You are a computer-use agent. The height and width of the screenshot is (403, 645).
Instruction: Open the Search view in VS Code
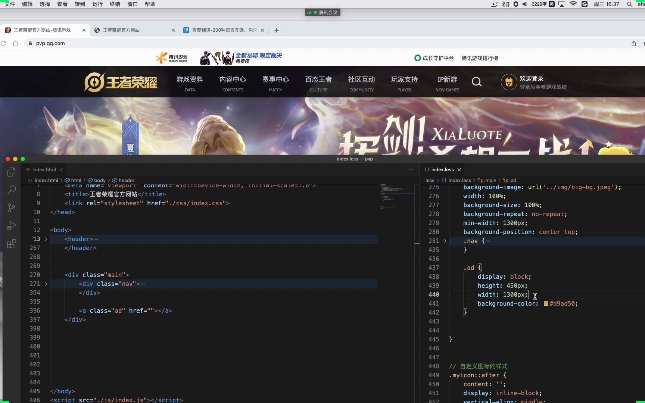(12, 190)
